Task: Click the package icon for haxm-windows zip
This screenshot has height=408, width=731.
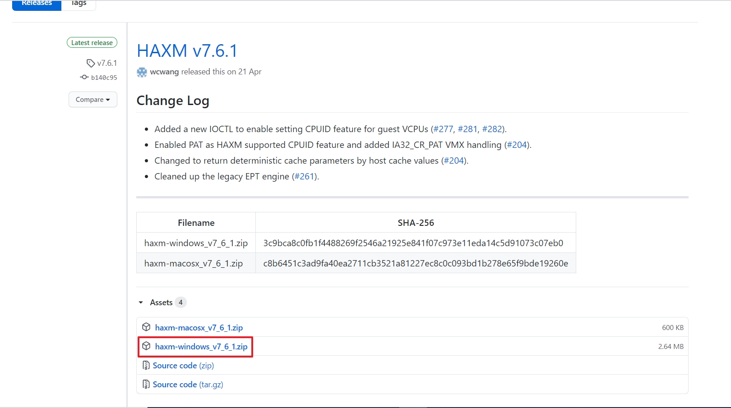Action: (x=146, y=346)
